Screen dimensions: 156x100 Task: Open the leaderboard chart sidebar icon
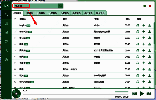(x=6, y=33)
